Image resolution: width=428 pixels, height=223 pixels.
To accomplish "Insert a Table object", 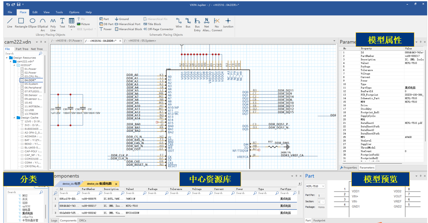I will point(72,23).
